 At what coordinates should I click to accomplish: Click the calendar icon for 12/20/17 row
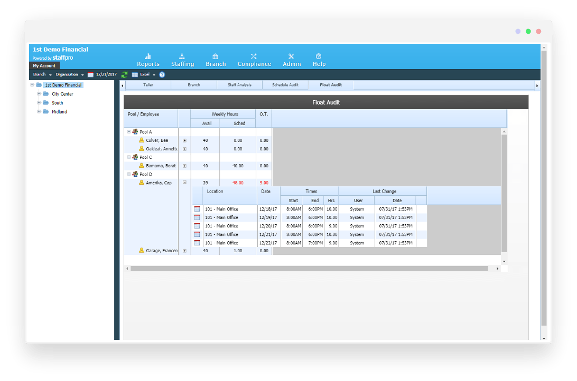[197, 226]
